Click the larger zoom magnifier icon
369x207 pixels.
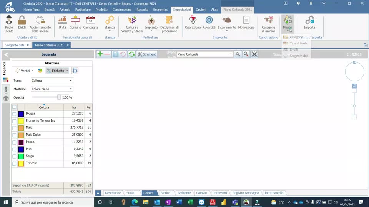(x=246, y=54)
